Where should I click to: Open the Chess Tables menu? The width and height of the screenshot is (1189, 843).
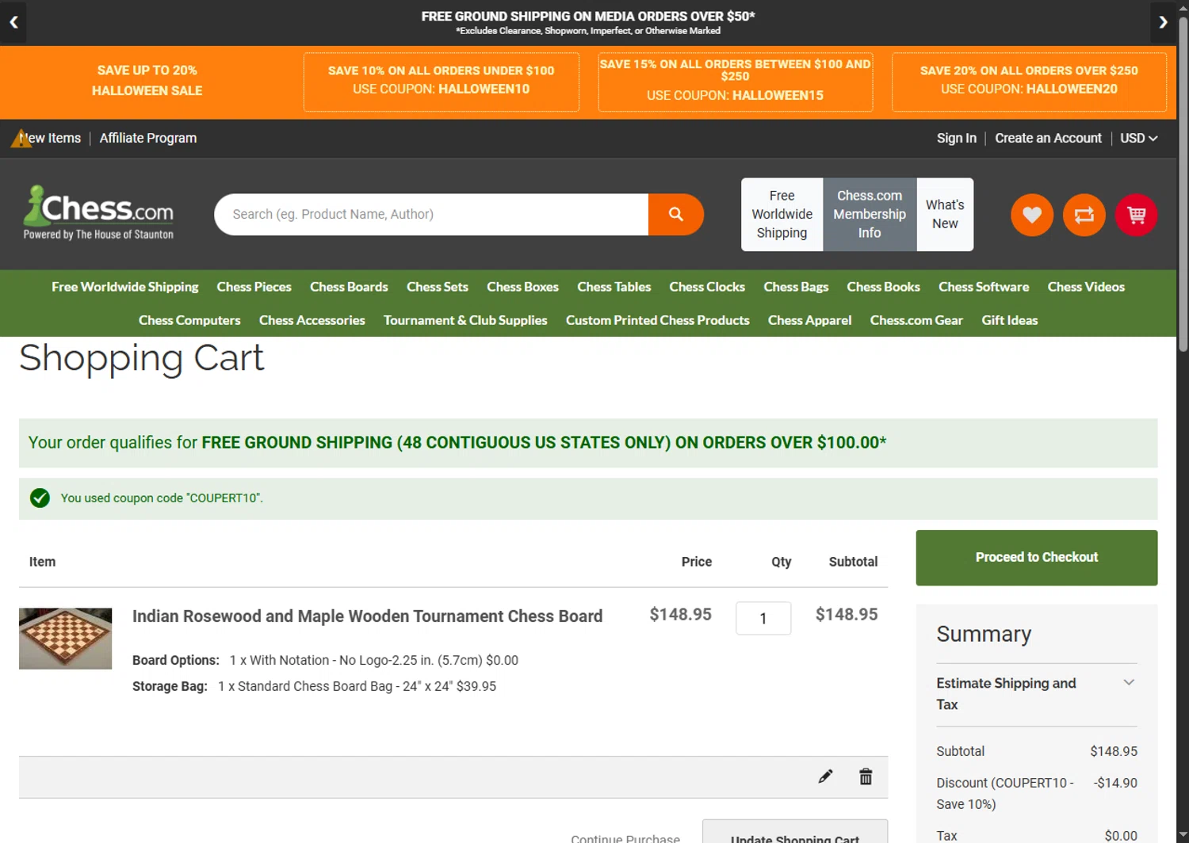pos(614,287)
